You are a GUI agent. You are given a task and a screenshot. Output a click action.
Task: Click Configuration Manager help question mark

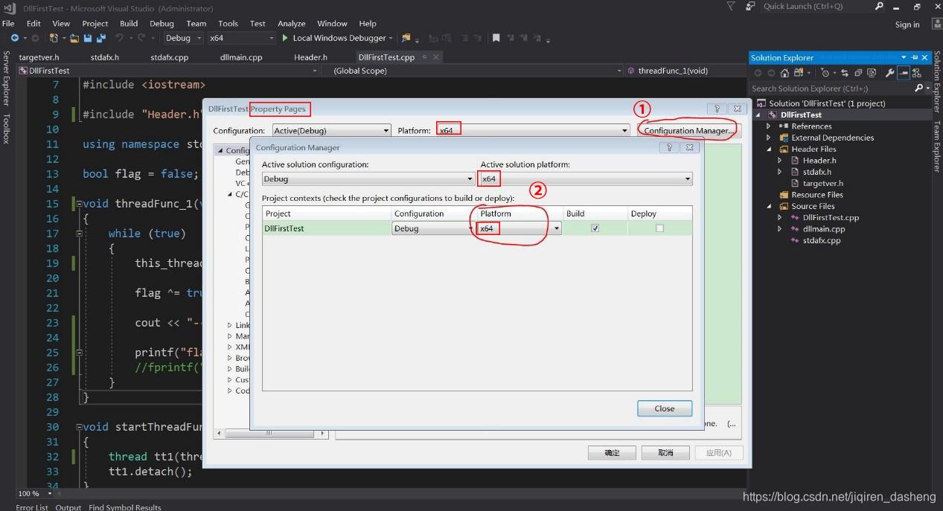(x=670, y=147)
